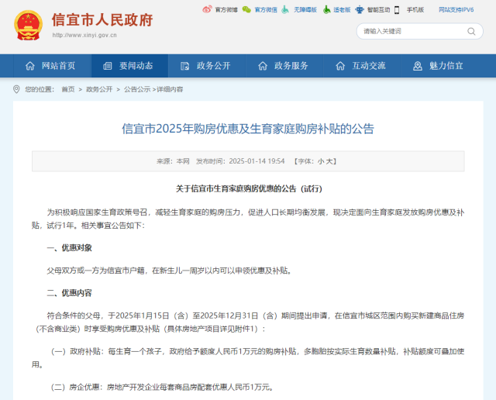The width and height of the screenshot is (496, 400).
Task: Click the 官方微信 link text
Action: (266, 10)
